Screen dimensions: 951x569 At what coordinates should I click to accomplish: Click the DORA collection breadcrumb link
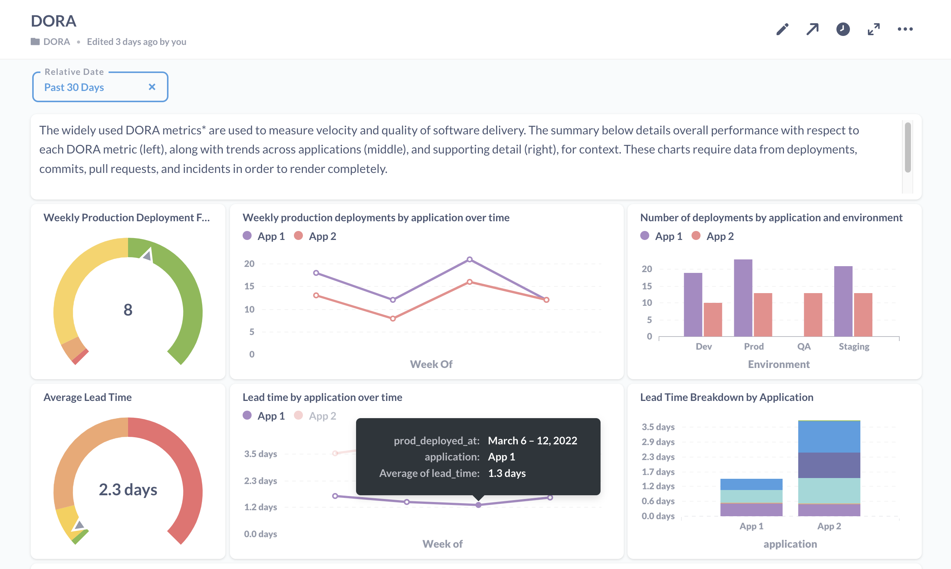[57, 42]
